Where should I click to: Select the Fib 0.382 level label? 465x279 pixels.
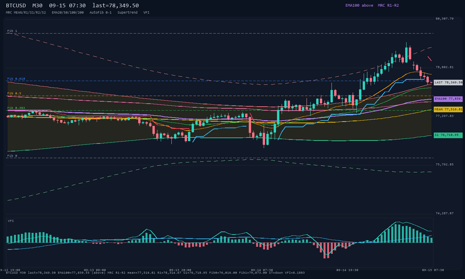pyautogui.click(x=16, y=108)
